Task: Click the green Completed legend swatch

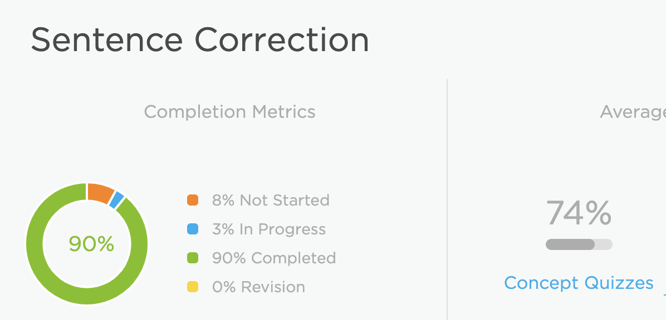Action: pyautogui.click(x=193, y=258)
